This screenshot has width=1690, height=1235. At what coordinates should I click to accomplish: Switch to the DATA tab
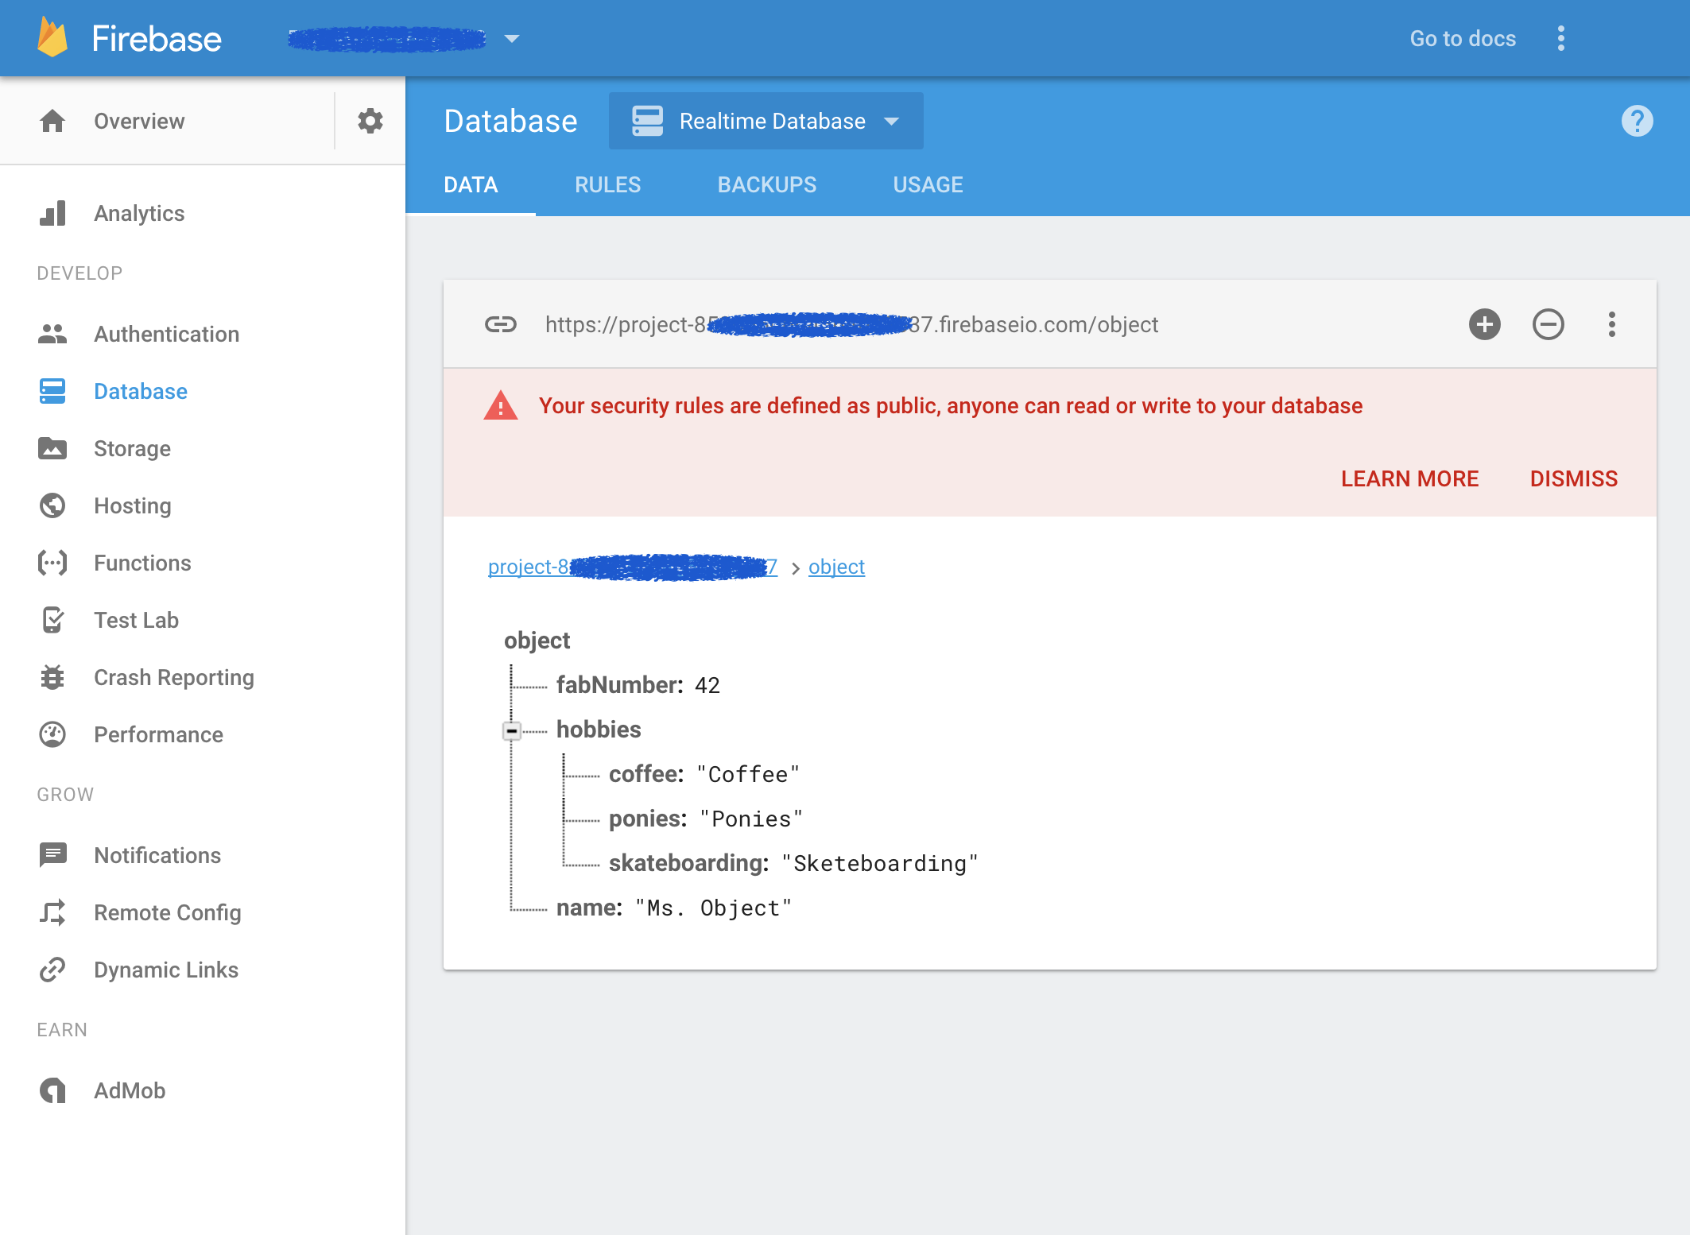(x=471, y=185)
